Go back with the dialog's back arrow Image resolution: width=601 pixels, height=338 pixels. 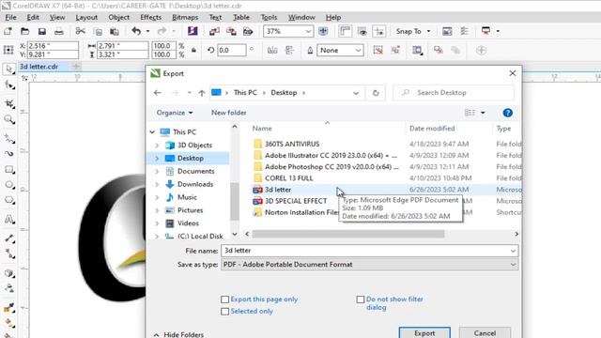pyautogui.click(x=157, y=93)
